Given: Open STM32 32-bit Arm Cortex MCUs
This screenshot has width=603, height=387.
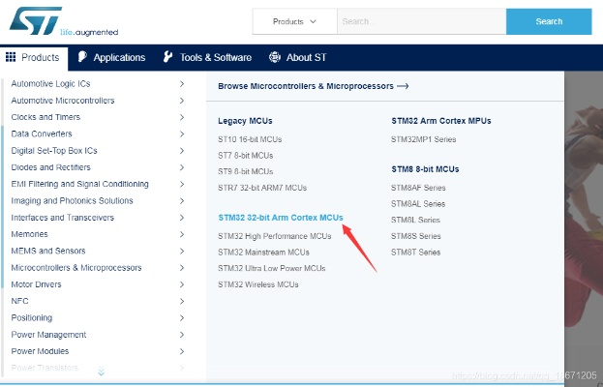Looking at the screenshot, I should click(x=280, y=218).
